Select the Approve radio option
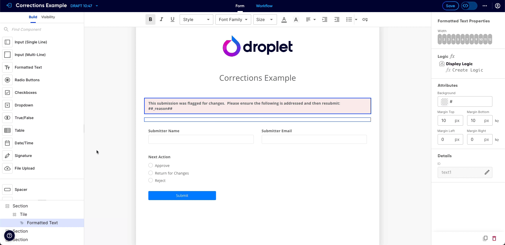The width and height of the screenshot is (505, 245). pos(151,165)
